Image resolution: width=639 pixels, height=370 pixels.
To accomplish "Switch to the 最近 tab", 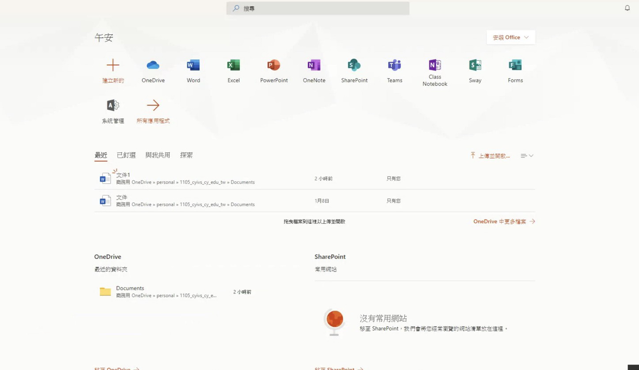I will pos(101,155).
